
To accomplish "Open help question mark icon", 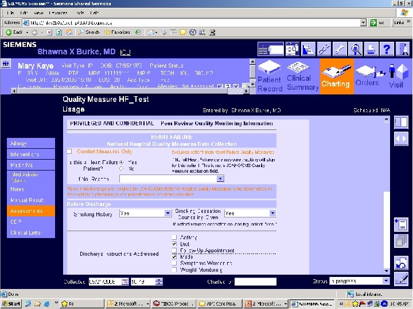I will click(387, 49).
